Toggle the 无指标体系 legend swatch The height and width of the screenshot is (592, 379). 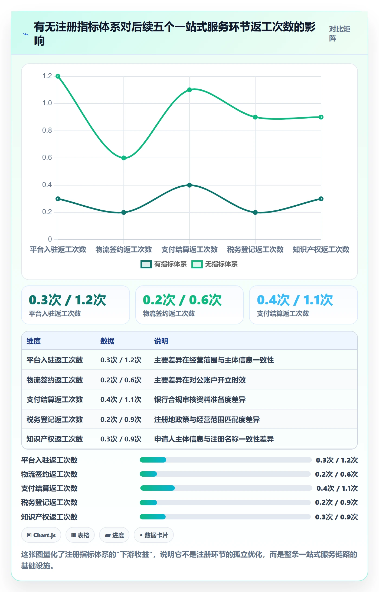197,264
